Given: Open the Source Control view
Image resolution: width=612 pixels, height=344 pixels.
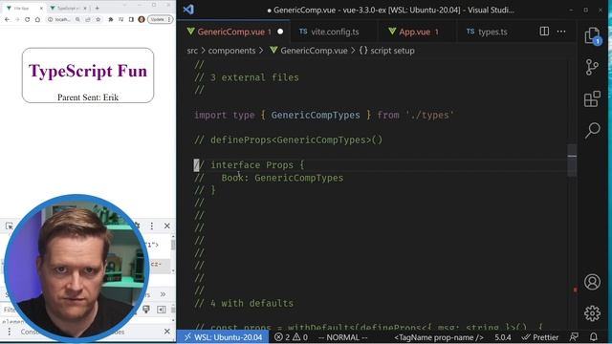Looking at the screenshot, I should pyautogui.click(x=592, y=67).
